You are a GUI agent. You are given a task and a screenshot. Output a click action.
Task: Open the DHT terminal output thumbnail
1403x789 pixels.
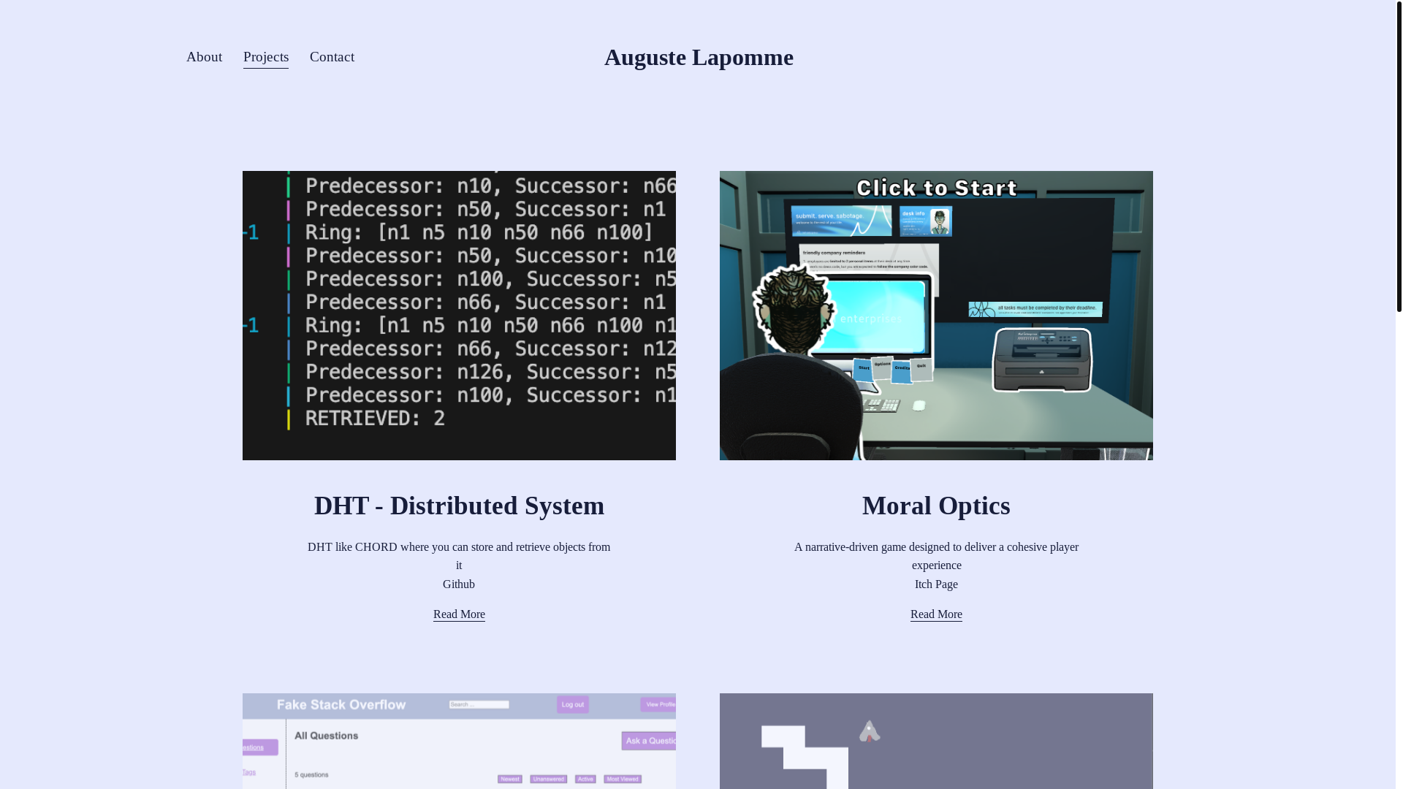(459, 316)
